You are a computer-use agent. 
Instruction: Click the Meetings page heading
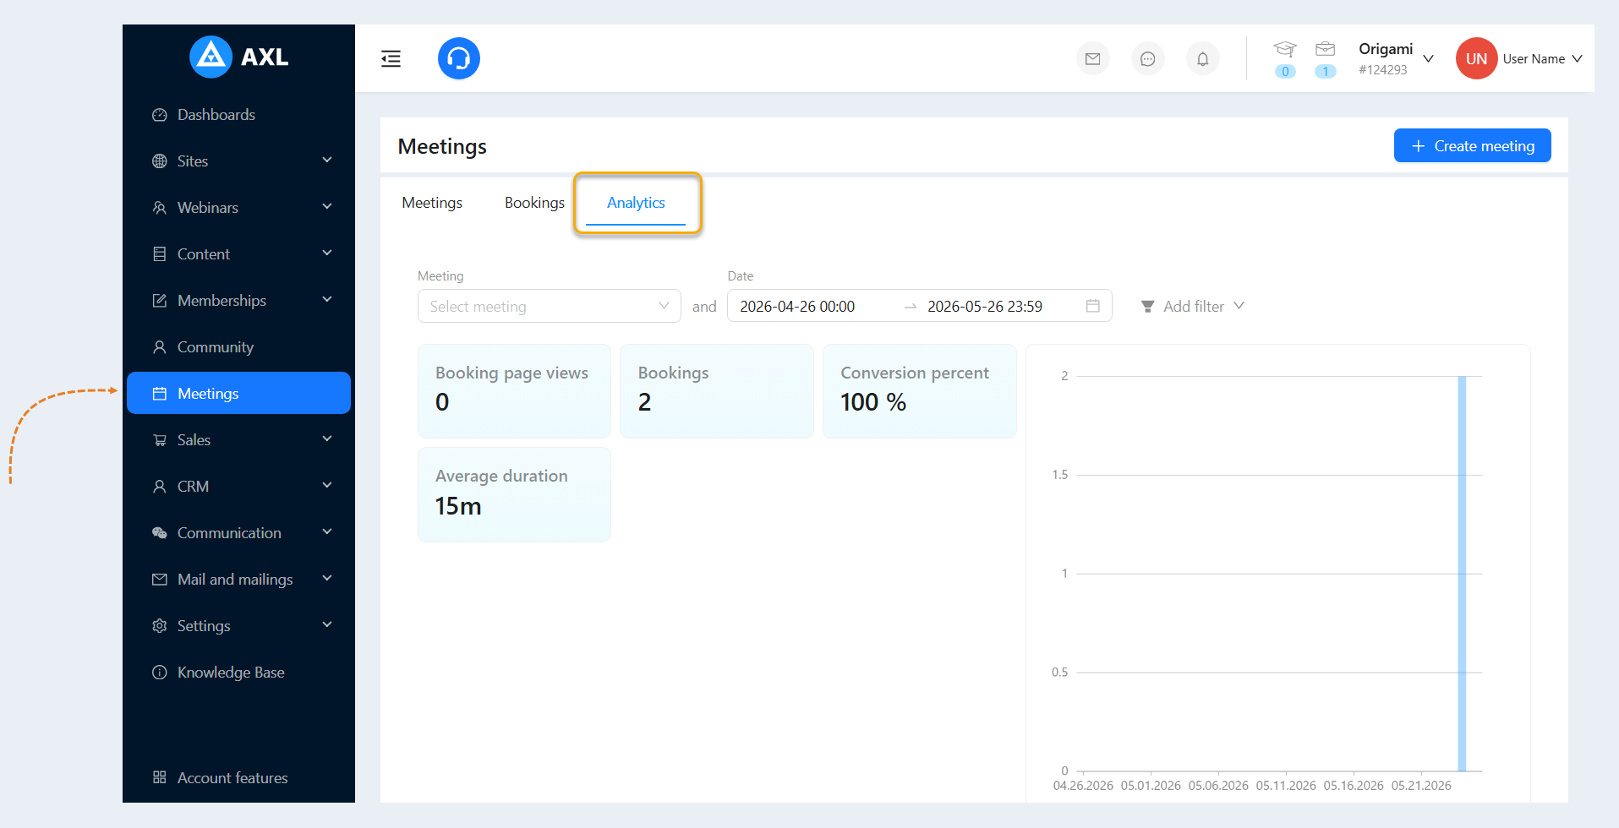[x=442, y=147]
